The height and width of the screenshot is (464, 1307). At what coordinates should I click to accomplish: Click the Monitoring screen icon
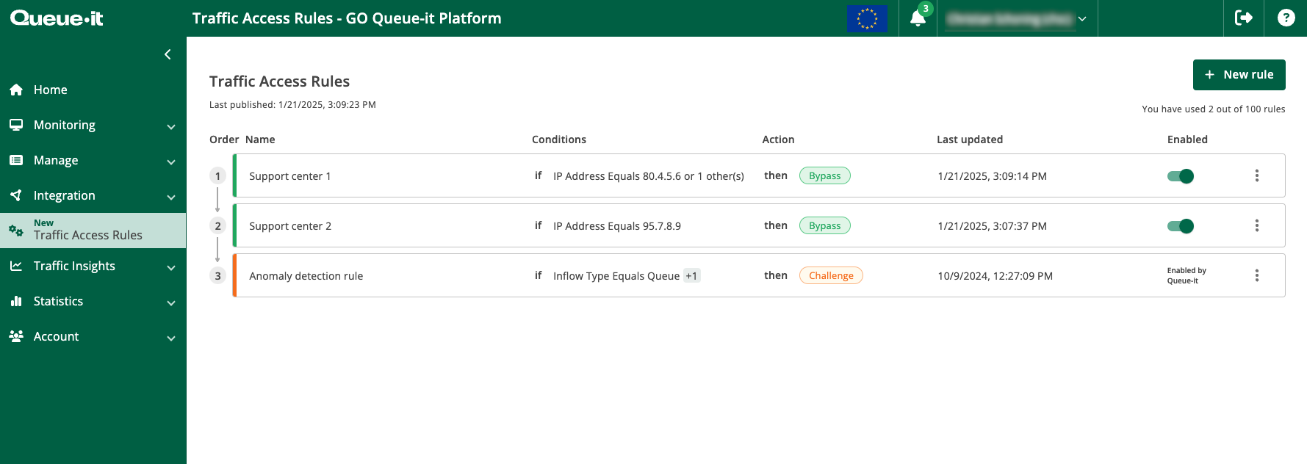point(16,125)
